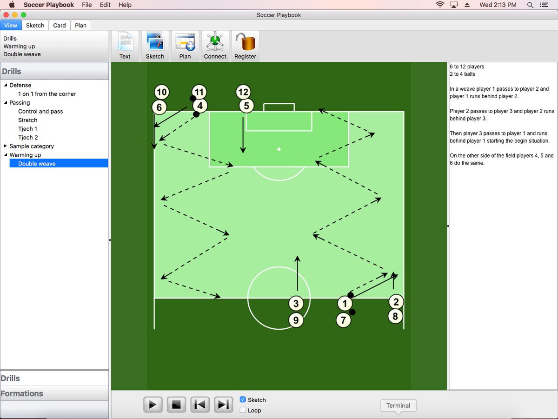Open the Help menu
558x419 pixels.
pos(125,5)
